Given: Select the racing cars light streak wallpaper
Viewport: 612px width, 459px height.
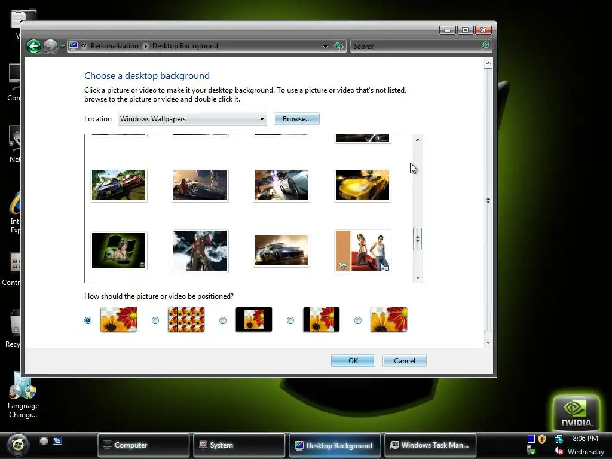Looking at the screenshot, I should (x=281, y=185).
